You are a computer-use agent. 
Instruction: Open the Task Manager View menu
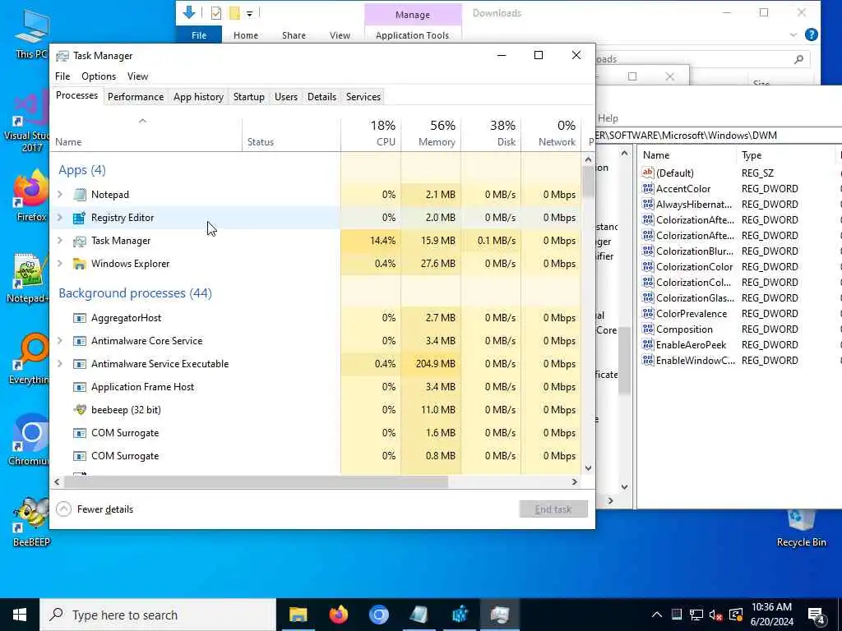137,76
